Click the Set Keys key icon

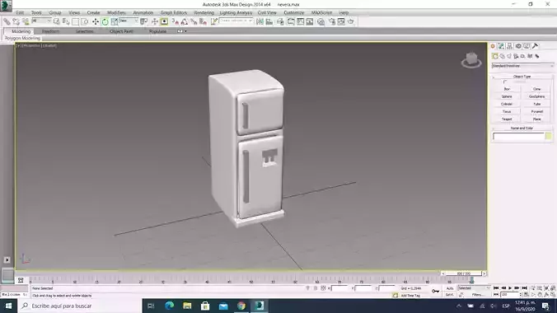(x=436, y=292)
